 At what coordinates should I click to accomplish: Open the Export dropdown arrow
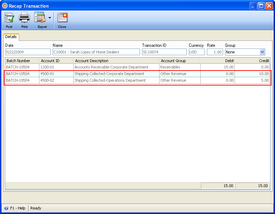50,18
